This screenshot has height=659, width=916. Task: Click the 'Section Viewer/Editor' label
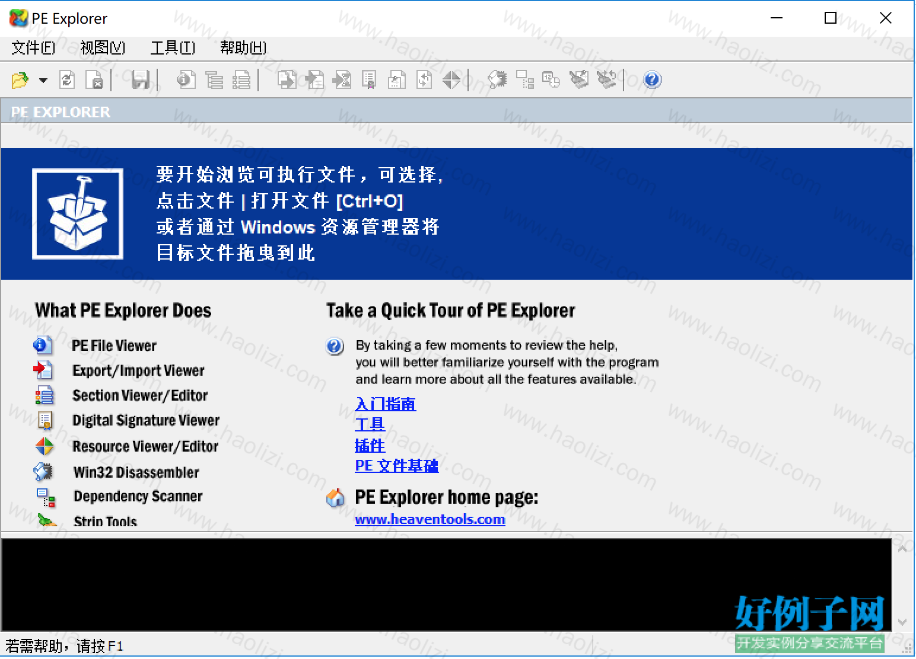click(x=140, y=395)
